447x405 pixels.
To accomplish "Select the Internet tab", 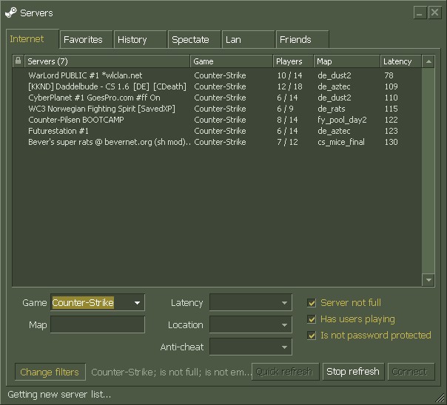I will coord(33,39).
